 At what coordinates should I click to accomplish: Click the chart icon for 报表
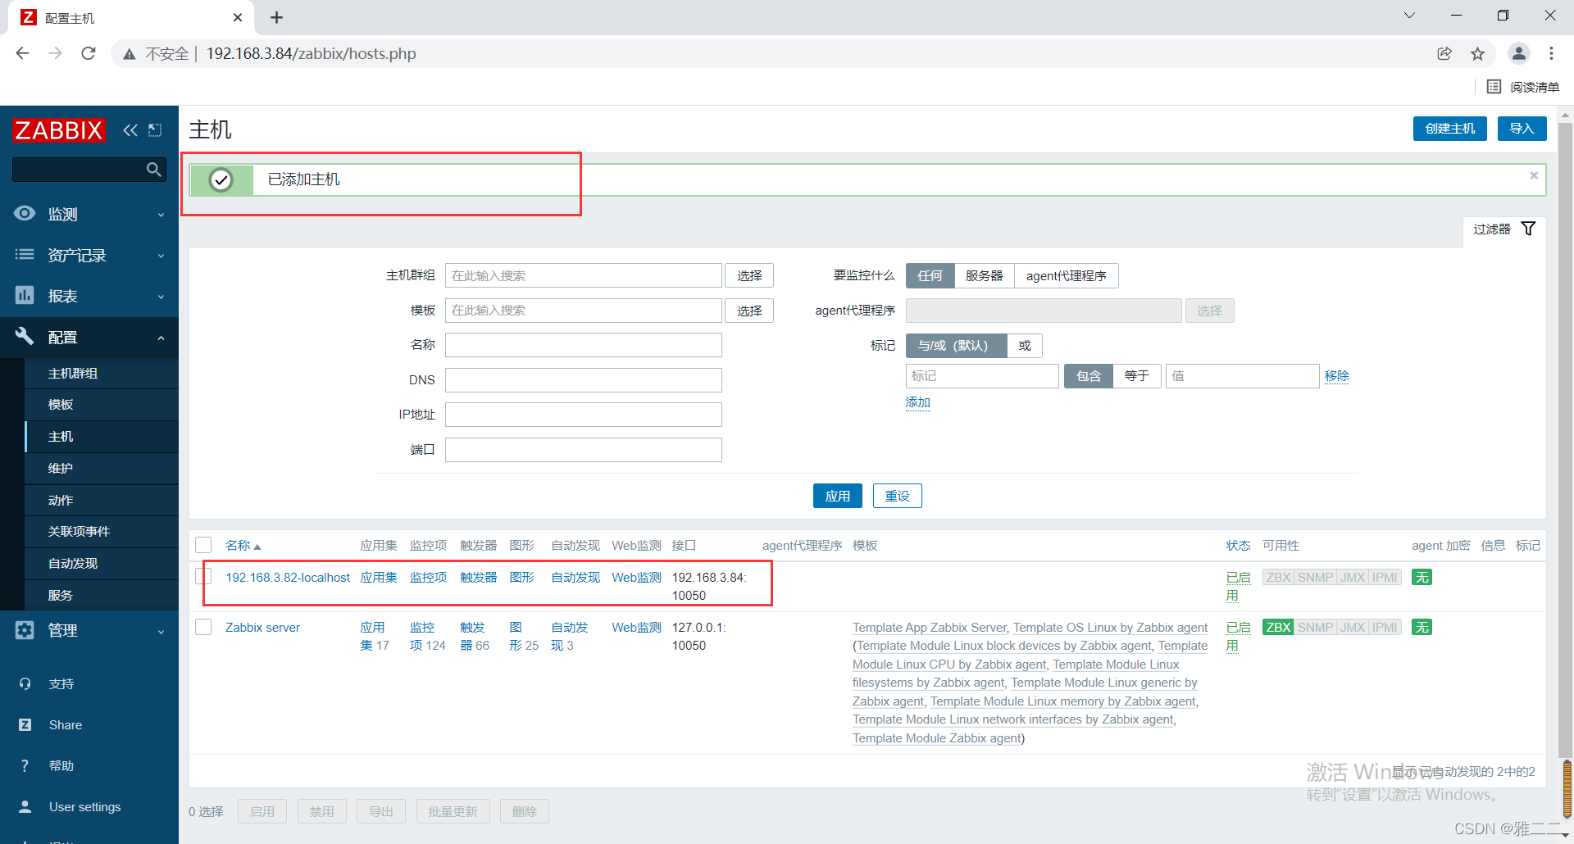coord(25,295)
